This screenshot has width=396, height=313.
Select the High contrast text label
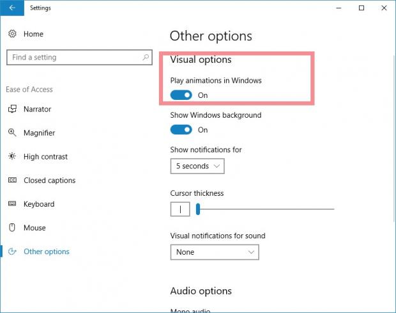pyautogui.click(x=45, y=157)
